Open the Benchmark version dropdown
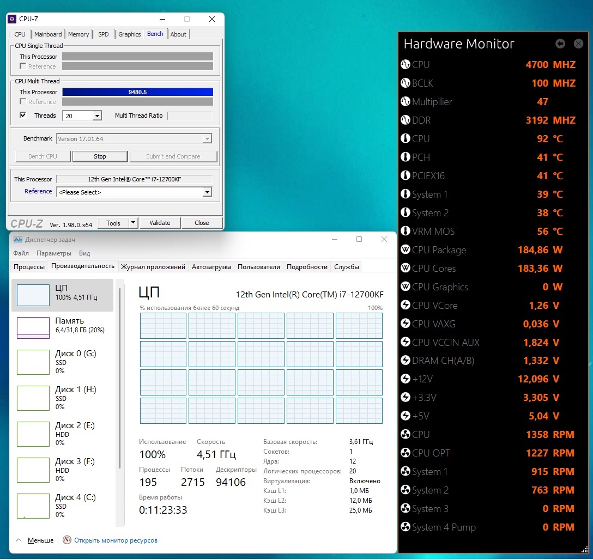 tap(207, 139)
